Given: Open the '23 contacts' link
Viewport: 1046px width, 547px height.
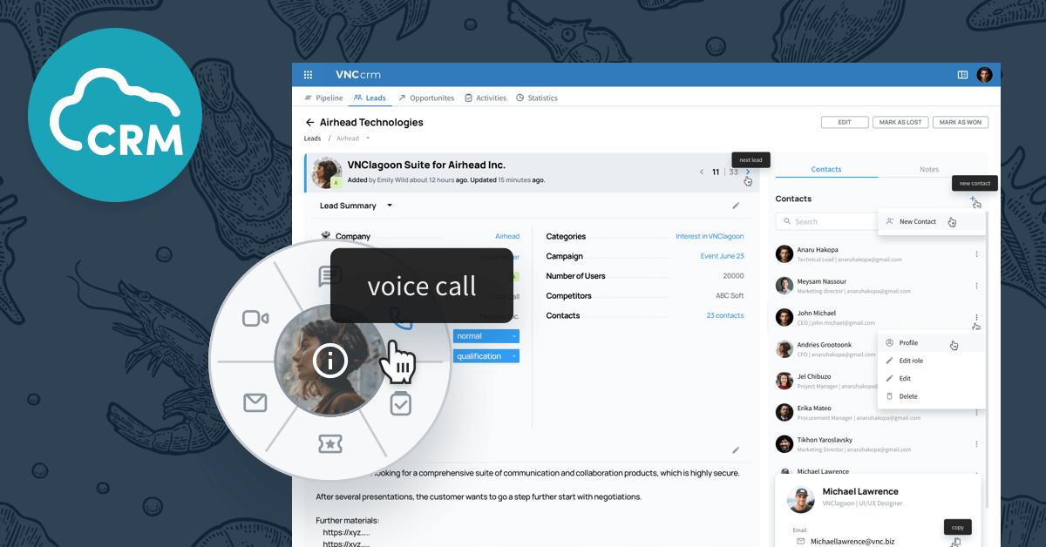Looking at the screenshot, I should (725, 315).
